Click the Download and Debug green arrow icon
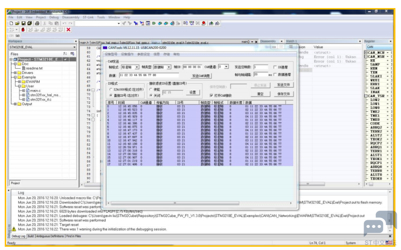Viewport: 401px width, 250px height. (x=211, y=23)
